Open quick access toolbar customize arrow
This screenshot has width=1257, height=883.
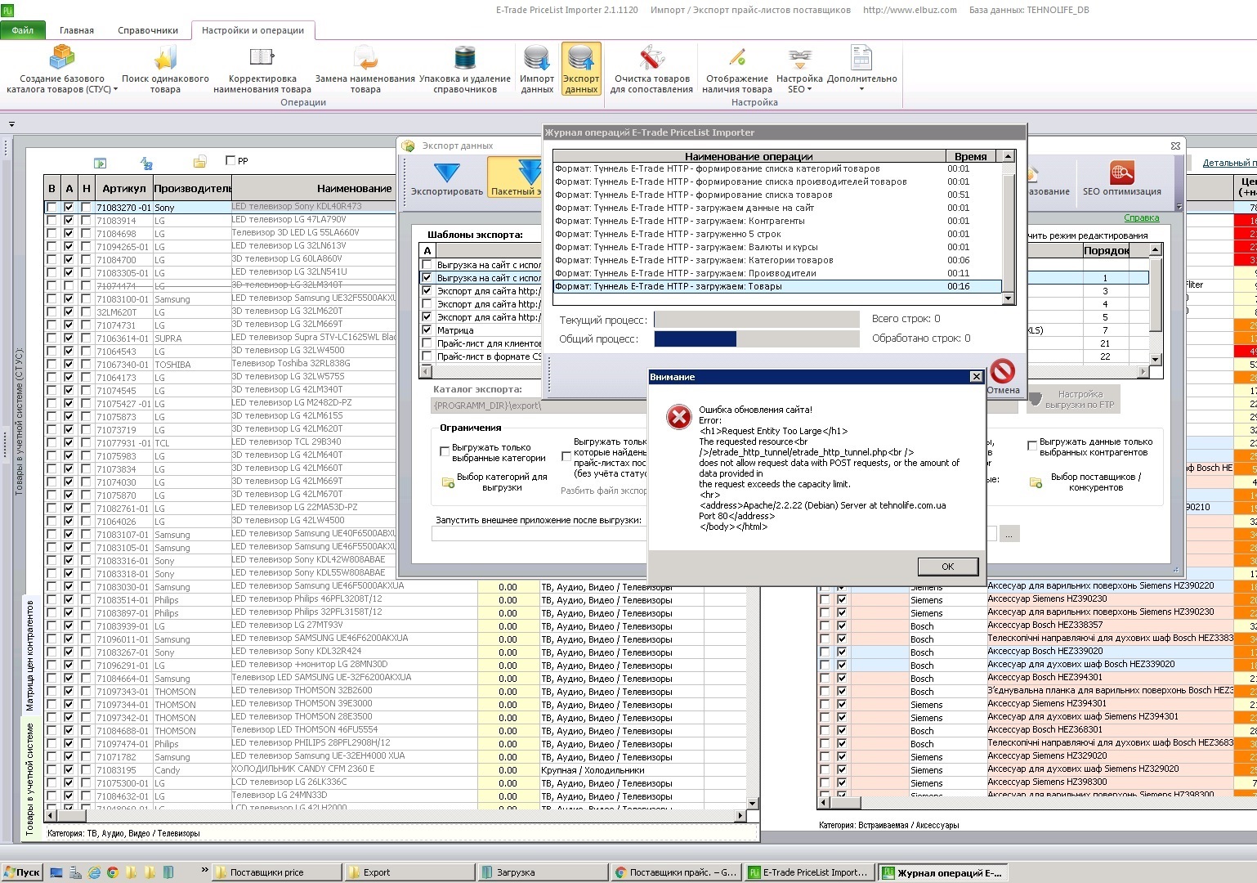pos(11,124)
